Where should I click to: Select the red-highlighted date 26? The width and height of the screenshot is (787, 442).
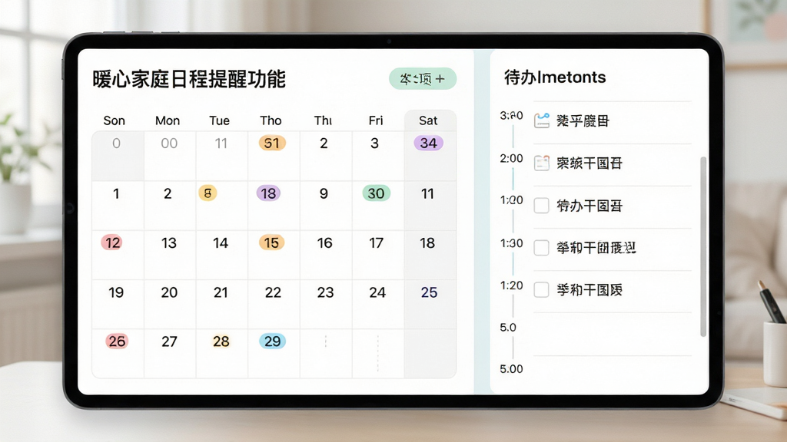point(117,341)
